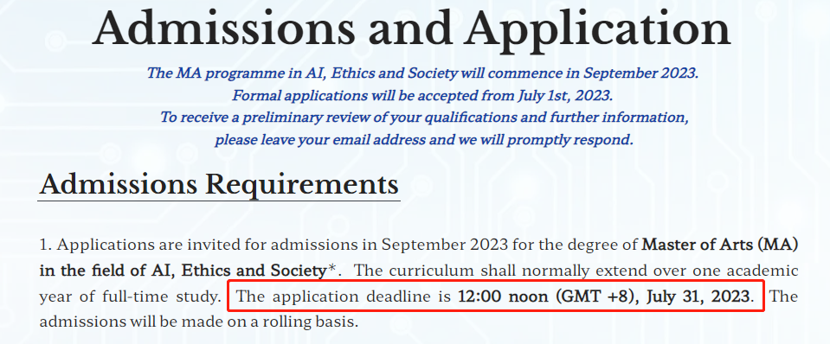The height and width of the screenshot is (344, 830).
Task: Click the asterisk after 'Society'
Action: tap(332, 270)
